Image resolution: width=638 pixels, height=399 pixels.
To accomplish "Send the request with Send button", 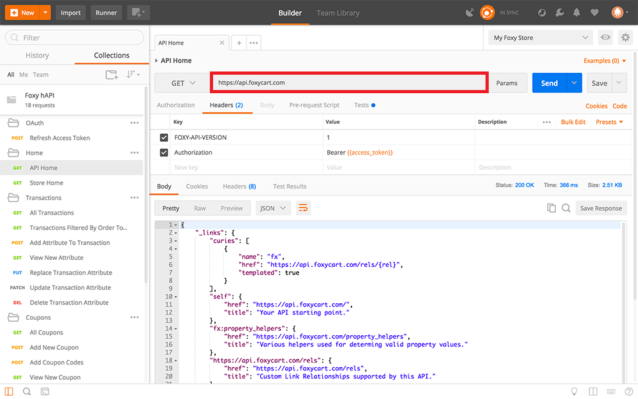I will [x=549, y=83].
